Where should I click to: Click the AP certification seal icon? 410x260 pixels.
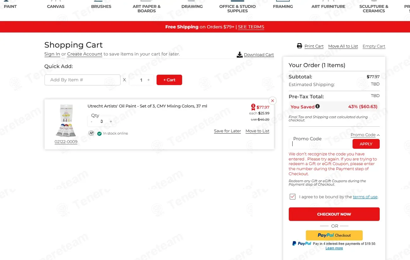[x=91, y=133]
